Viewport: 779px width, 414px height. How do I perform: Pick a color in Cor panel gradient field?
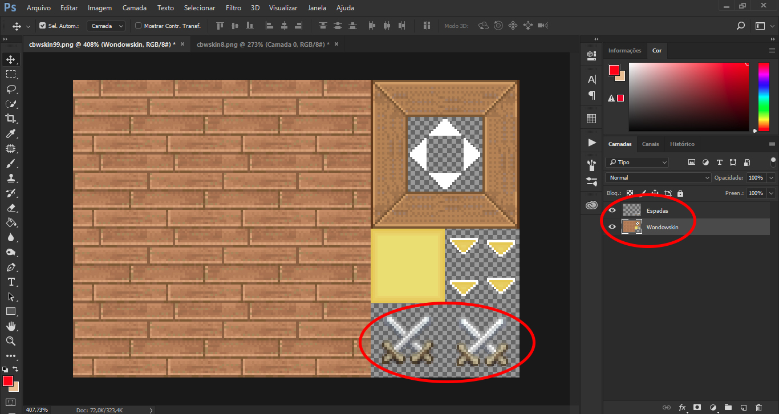coord(689,97)
